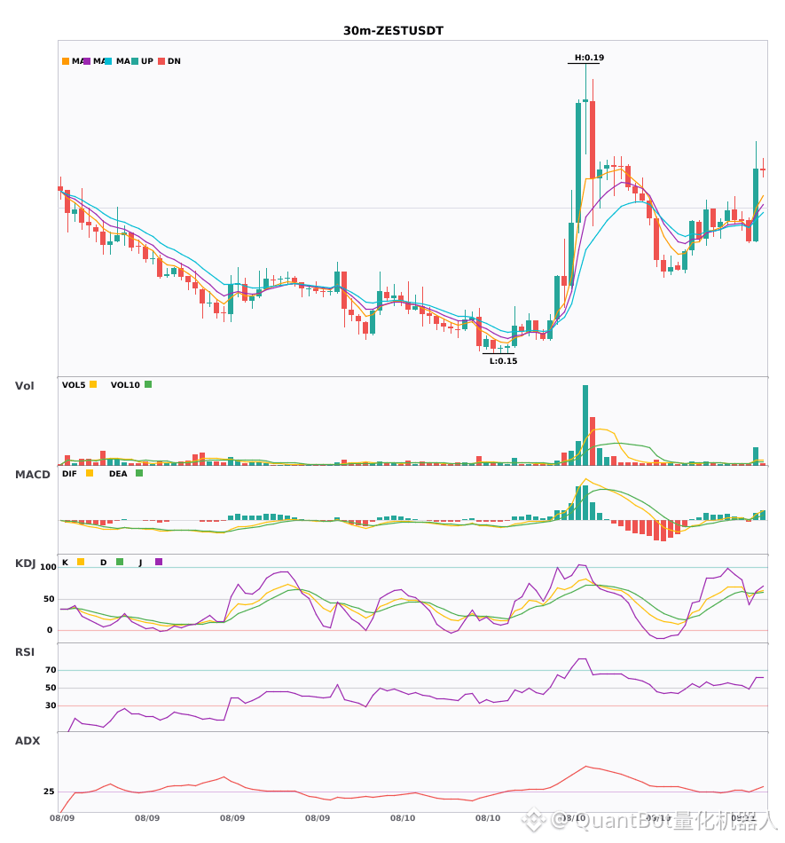Click the L:0.15 low price label
785x843 pixels.
tap(504, 361)
